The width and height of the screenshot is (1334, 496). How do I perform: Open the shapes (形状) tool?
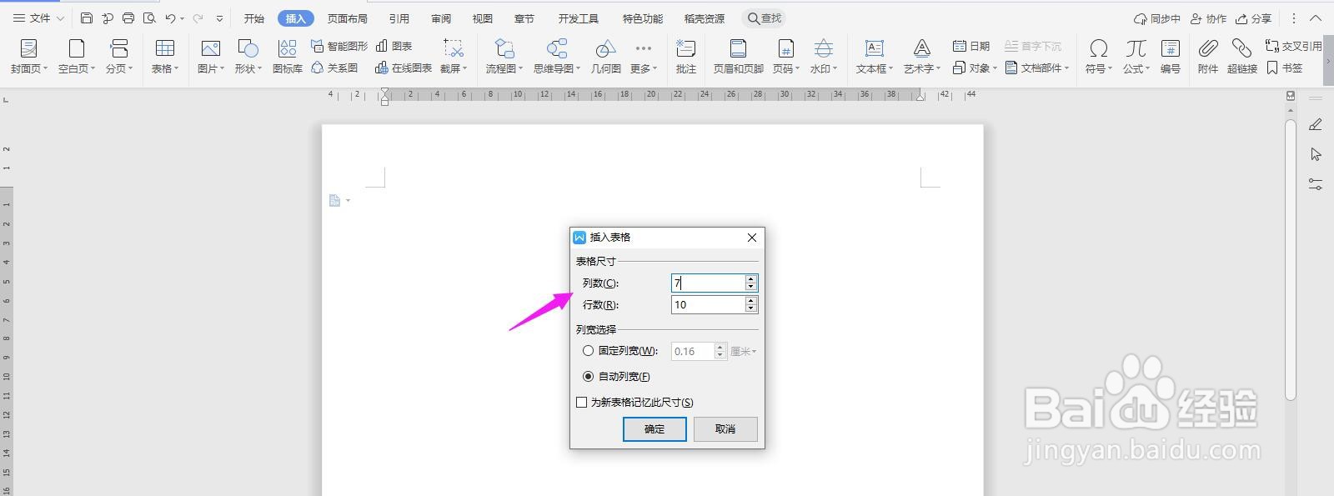[248, 56]
